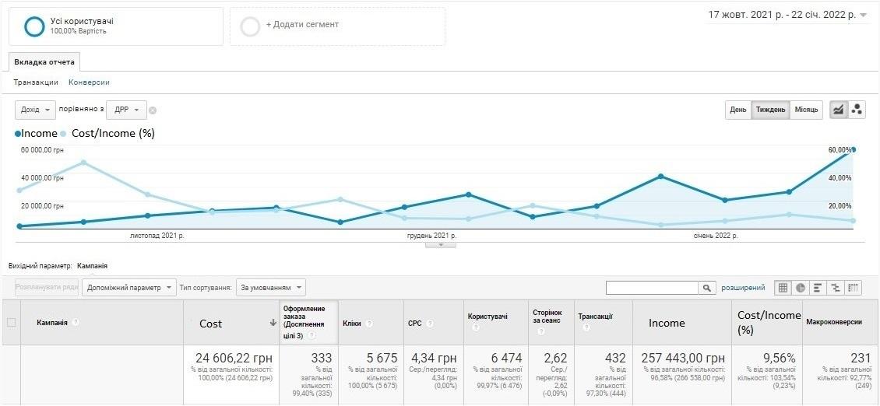This screenshot has width=880, height=406.
Task: Open help icon for Оформление заказа header
Action: click(312, 335)
